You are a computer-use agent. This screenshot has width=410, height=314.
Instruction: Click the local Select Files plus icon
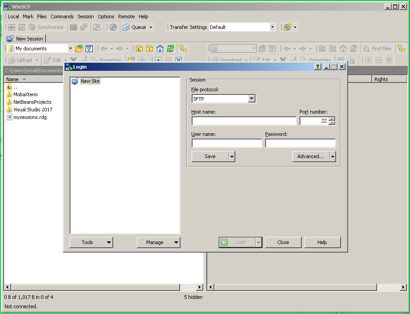[x=158, y=60]
